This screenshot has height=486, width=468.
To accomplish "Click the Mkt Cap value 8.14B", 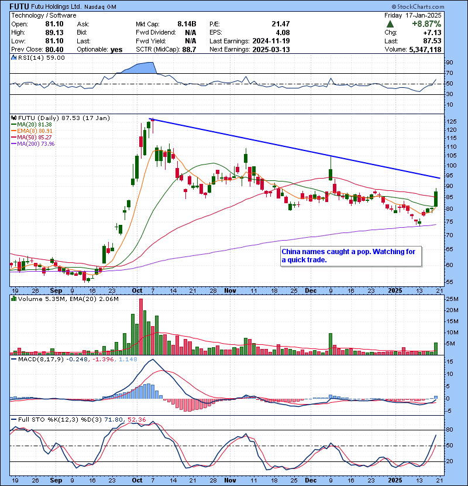I will [x=187, y=24].
